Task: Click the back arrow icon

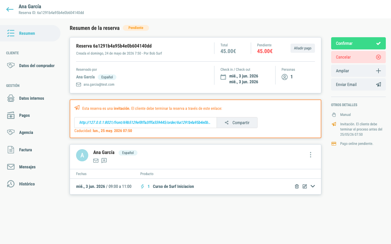Action: click(10, 9)
